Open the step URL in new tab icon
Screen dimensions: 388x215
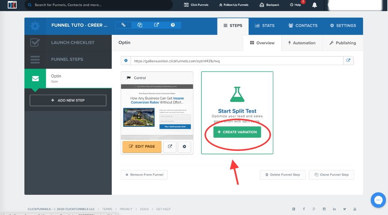[x=348, y=61]
